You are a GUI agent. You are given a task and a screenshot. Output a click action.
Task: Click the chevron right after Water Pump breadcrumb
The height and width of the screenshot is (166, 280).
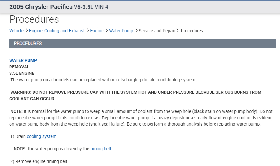pos(136,31)
